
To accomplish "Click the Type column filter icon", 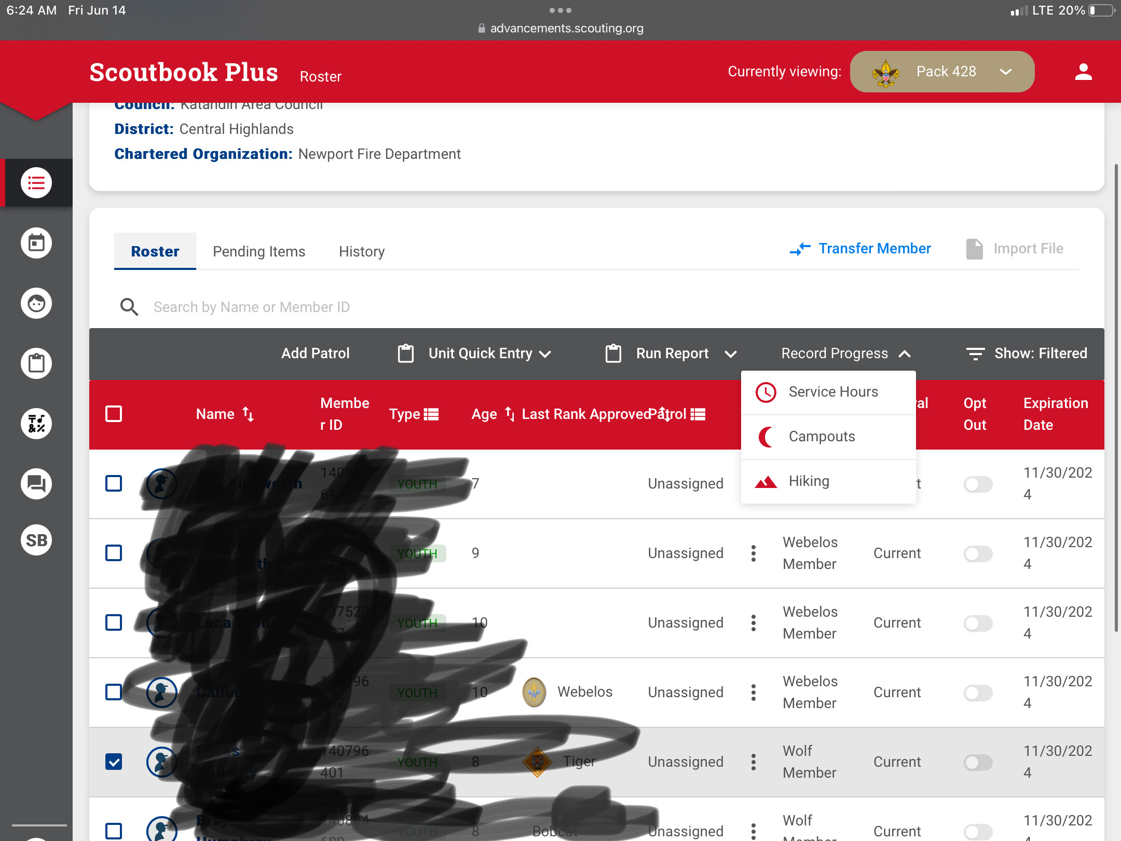I will [x=431, y=414].
